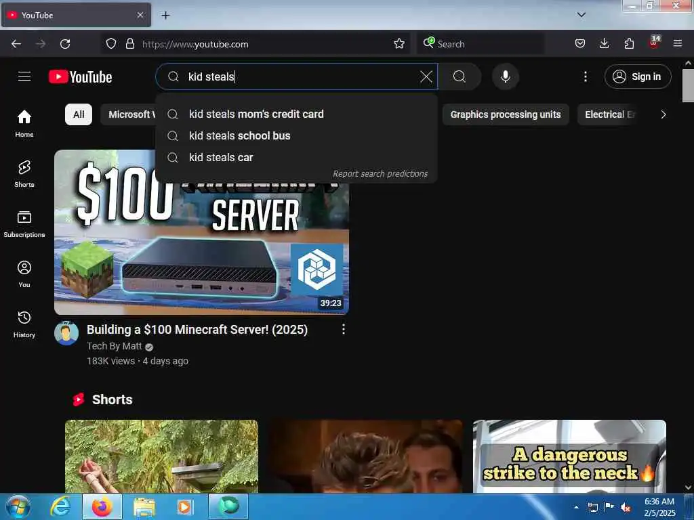The image size is (694, 520).
Task: Click page vertical scrollbar thumb
Action: coord(688,85)
